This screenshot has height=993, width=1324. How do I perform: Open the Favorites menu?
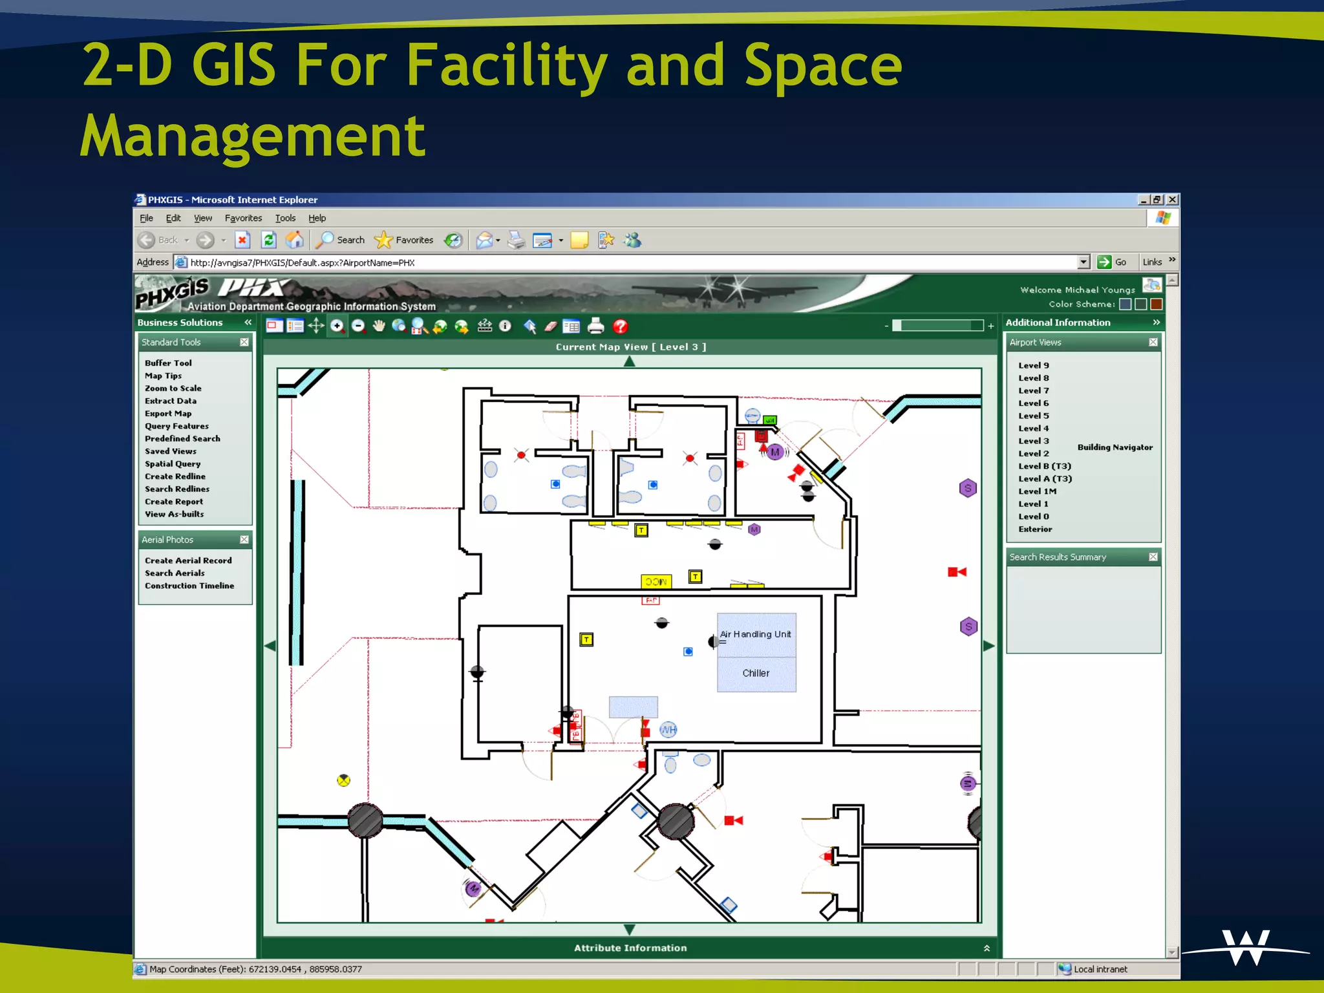pyautogui.click(x=243, y=218)
